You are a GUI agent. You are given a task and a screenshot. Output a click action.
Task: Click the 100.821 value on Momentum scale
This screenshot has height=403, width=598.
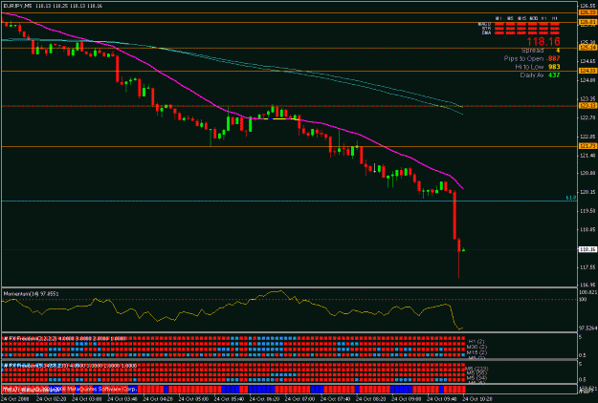point(587,292)
